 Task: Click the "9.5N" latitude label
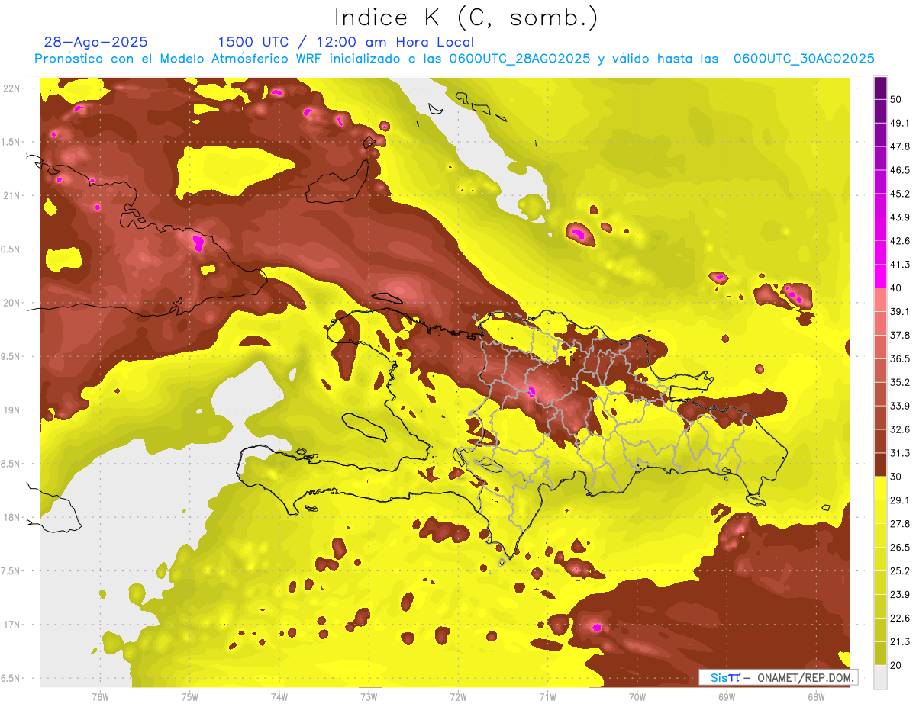[11, 356]
